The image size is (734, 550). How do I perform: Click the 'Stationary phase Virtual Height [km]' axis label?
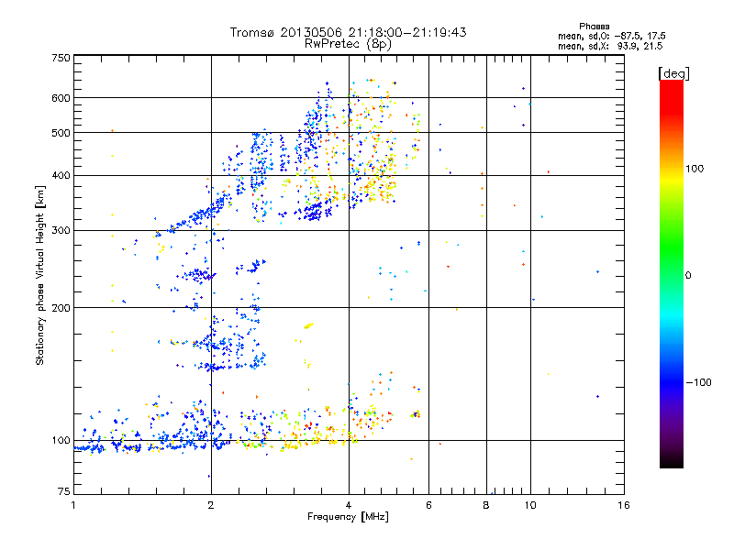40,275
